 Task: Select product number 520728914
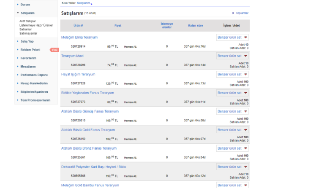point(78,46)
